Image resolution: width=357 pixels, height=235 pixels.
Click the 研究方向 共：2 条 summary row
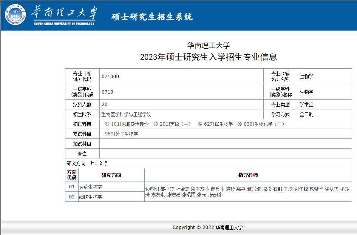click(x=208, y=163)
